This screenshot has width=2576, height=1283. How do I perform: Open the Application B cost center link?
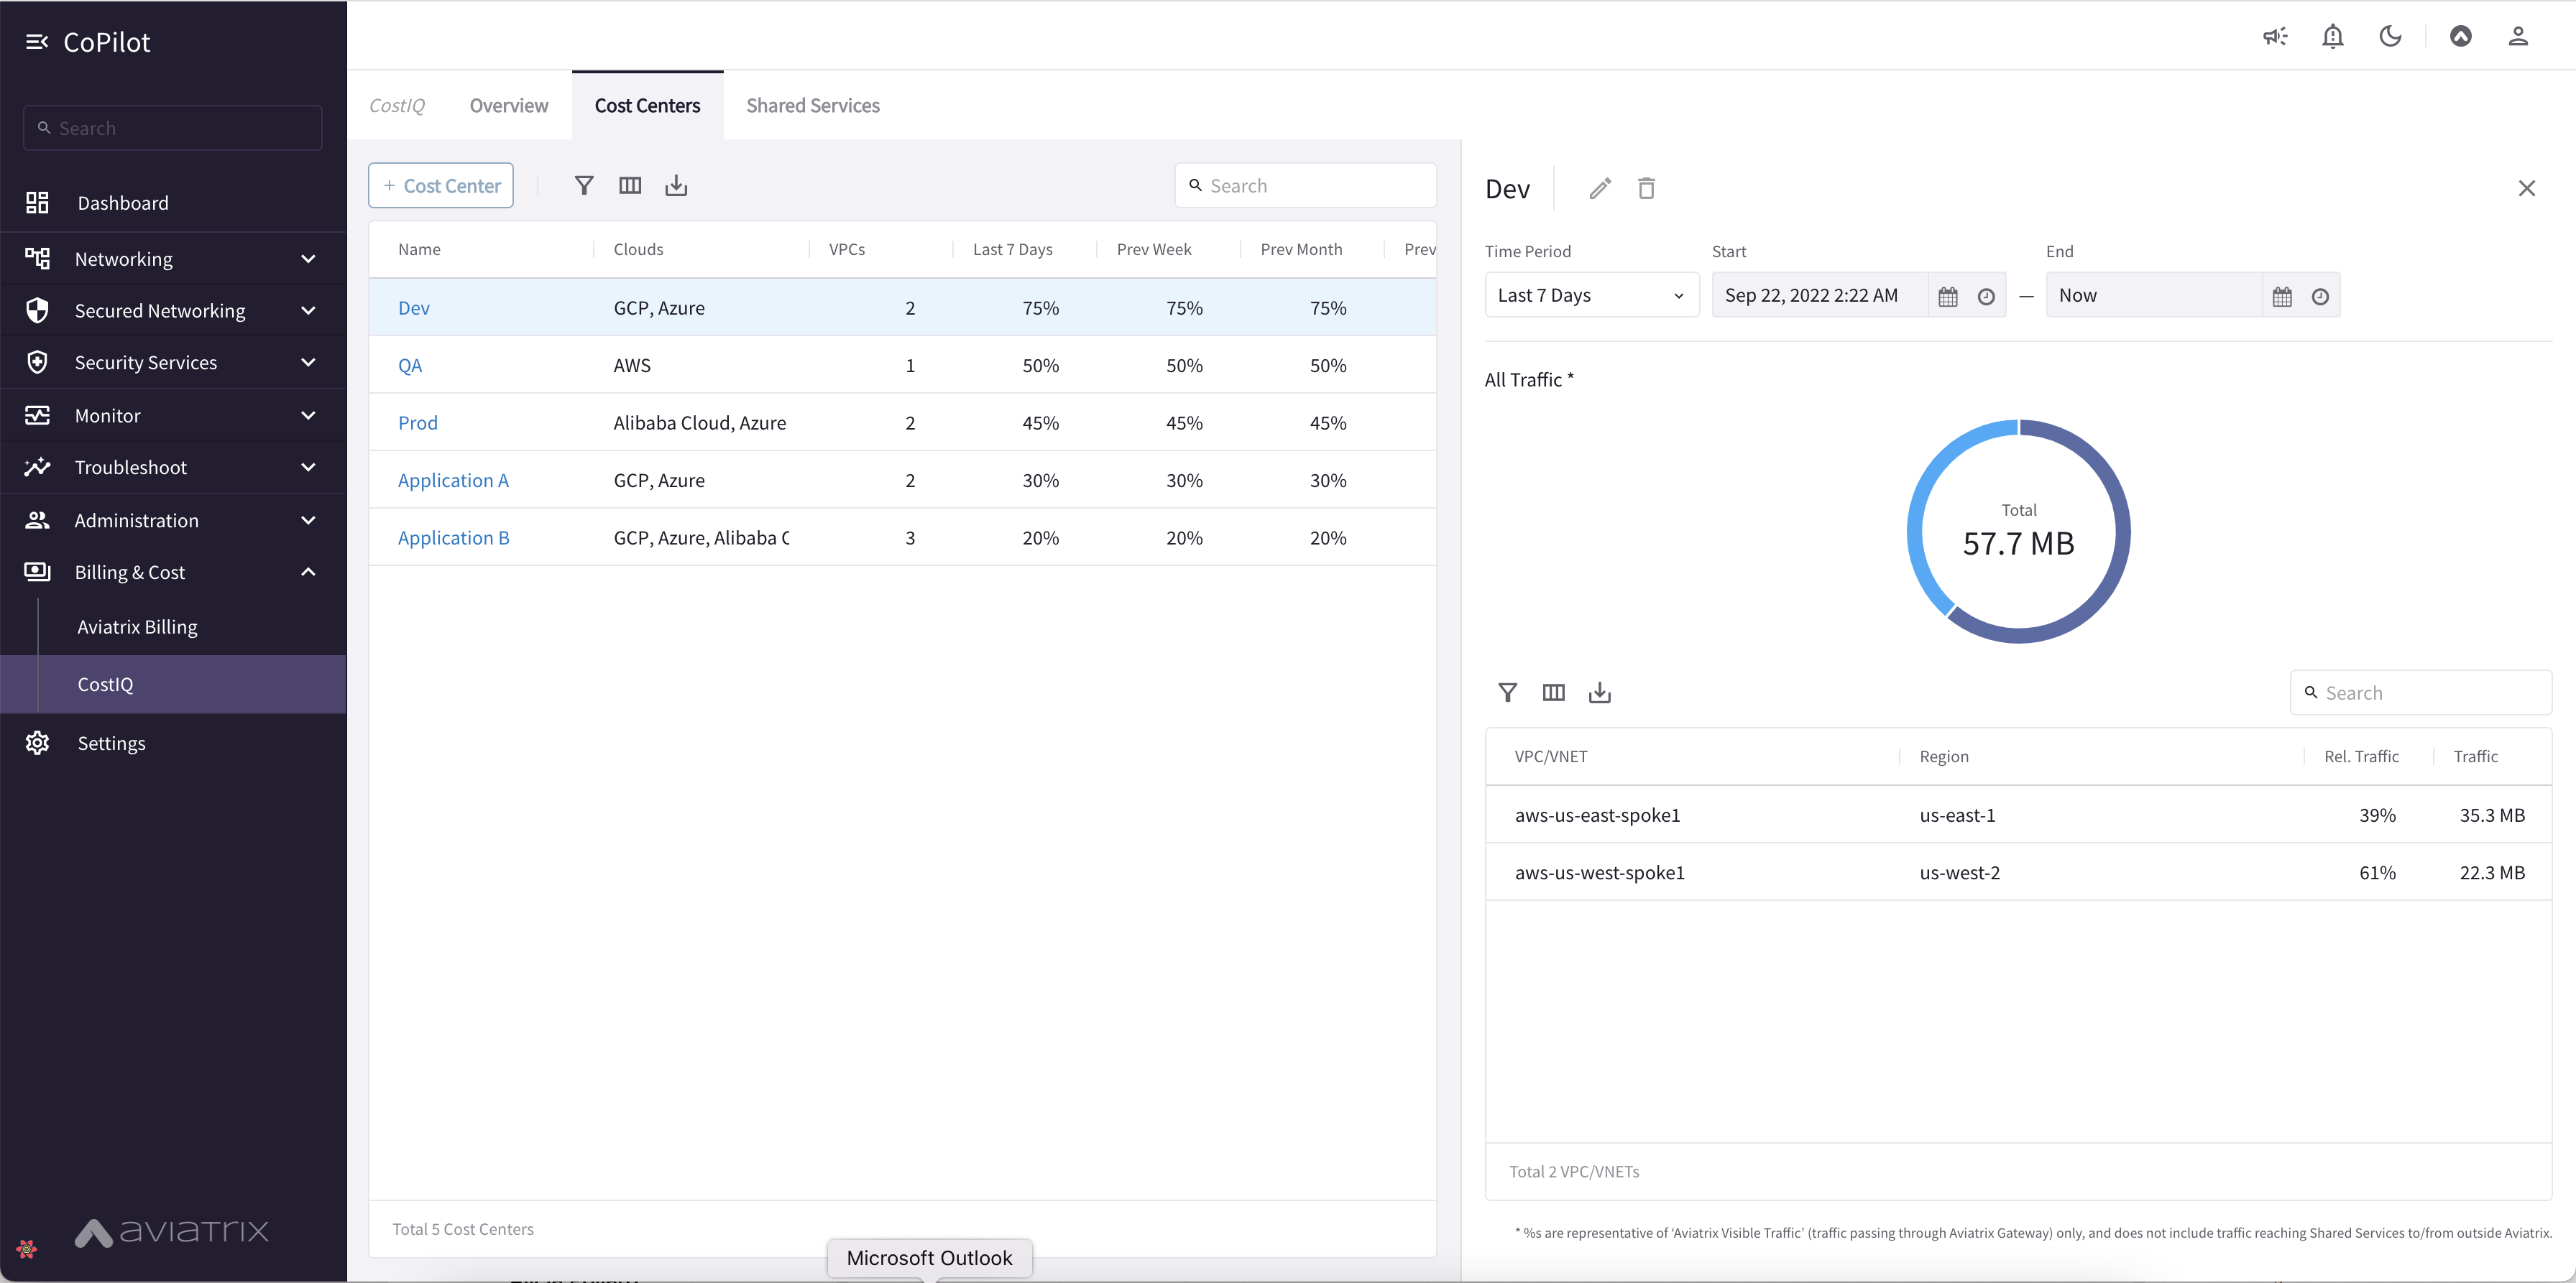[x=453, y=537]
